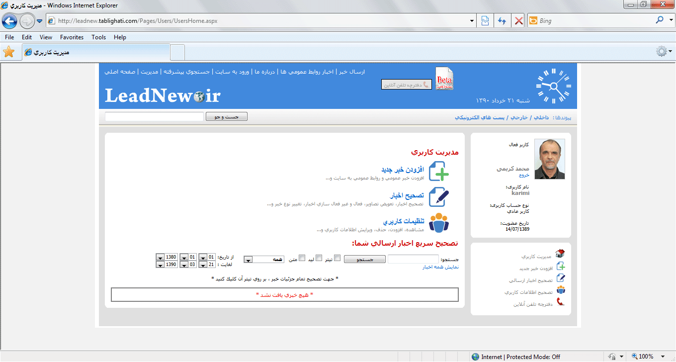This screenshot has width=676, height=362.
Task: Click the large add news document icon
Action: (x=438, y=171)
